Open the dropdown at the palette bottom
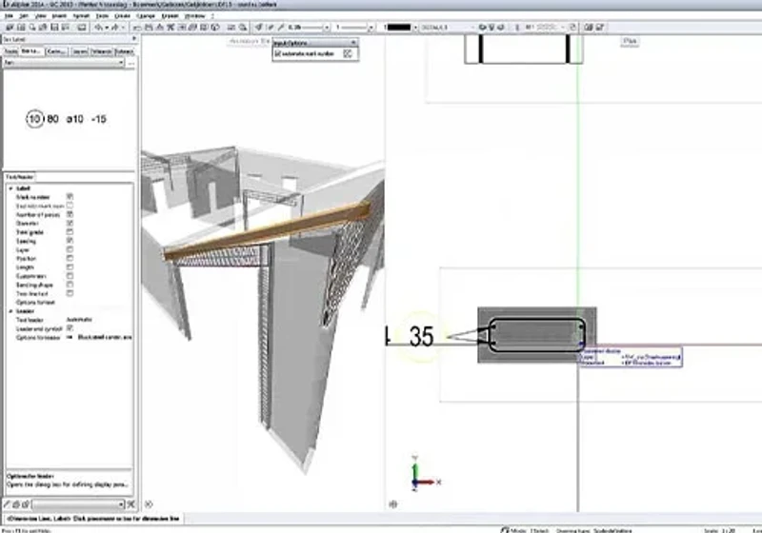The width and height of the screenshot is (762, 533). point(78,504)
